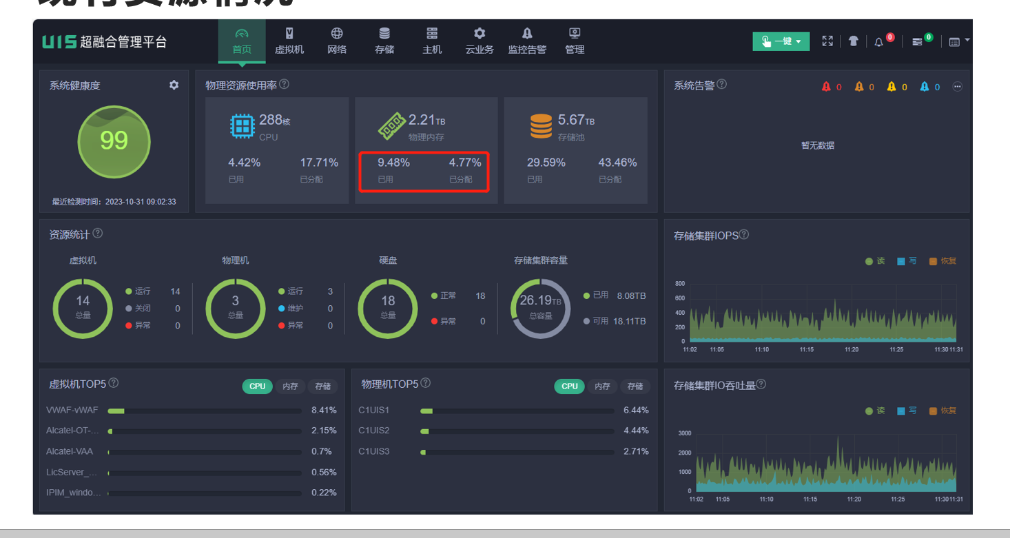
Task: Open the theme shirt icon
Action: coord(853,41)
